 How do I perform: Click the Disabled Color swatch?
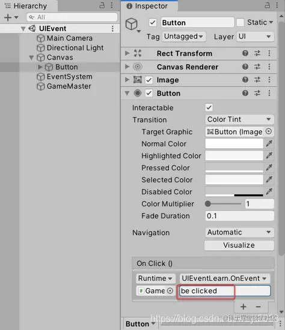(x=234, y=191)
